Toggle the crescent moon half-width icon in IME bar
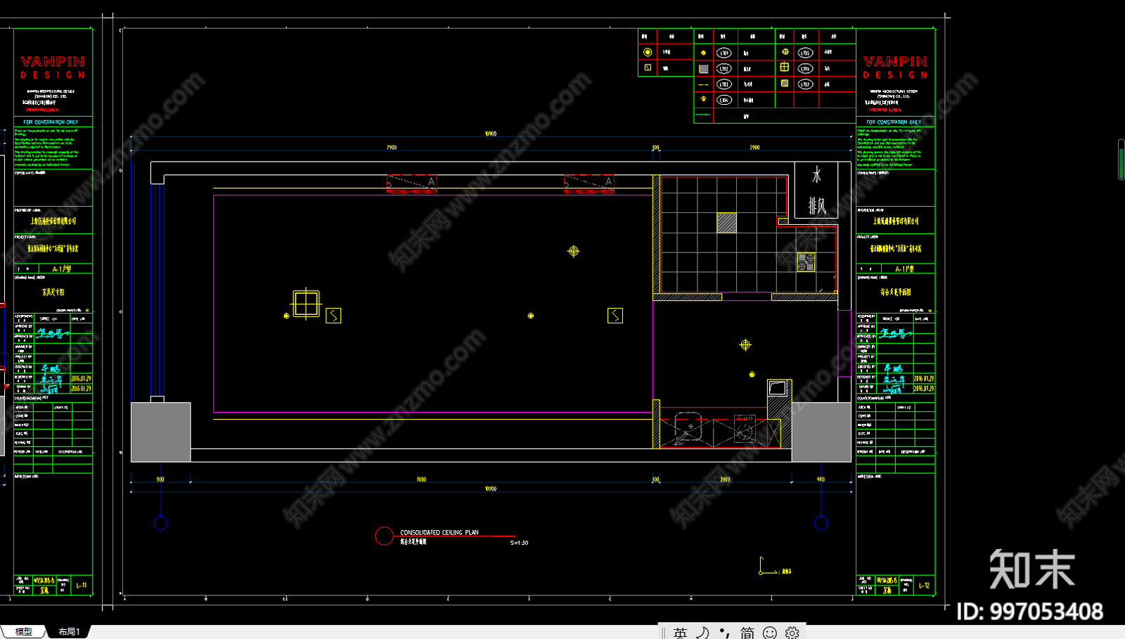 click(702, 633)
